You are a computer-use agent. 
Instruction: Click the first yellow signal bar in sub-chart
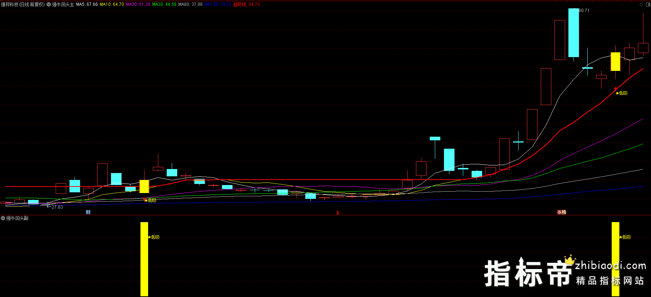tap(144, 259)
